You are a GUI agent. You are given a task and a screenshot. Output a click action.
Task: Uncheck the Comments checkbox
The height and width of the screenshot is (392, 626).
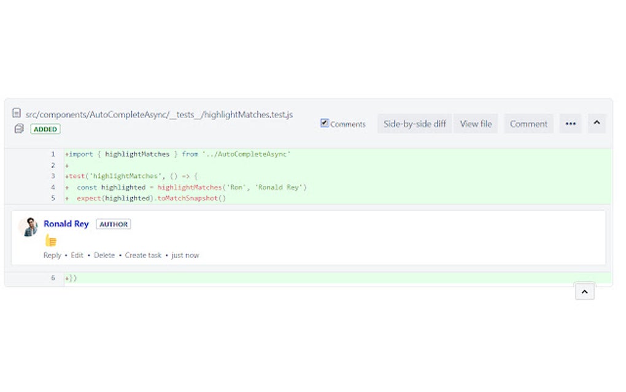tap(324, 122)
